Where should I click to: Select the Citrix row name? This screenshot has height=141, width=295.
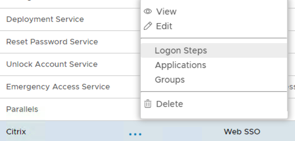[x=16, y=132]
